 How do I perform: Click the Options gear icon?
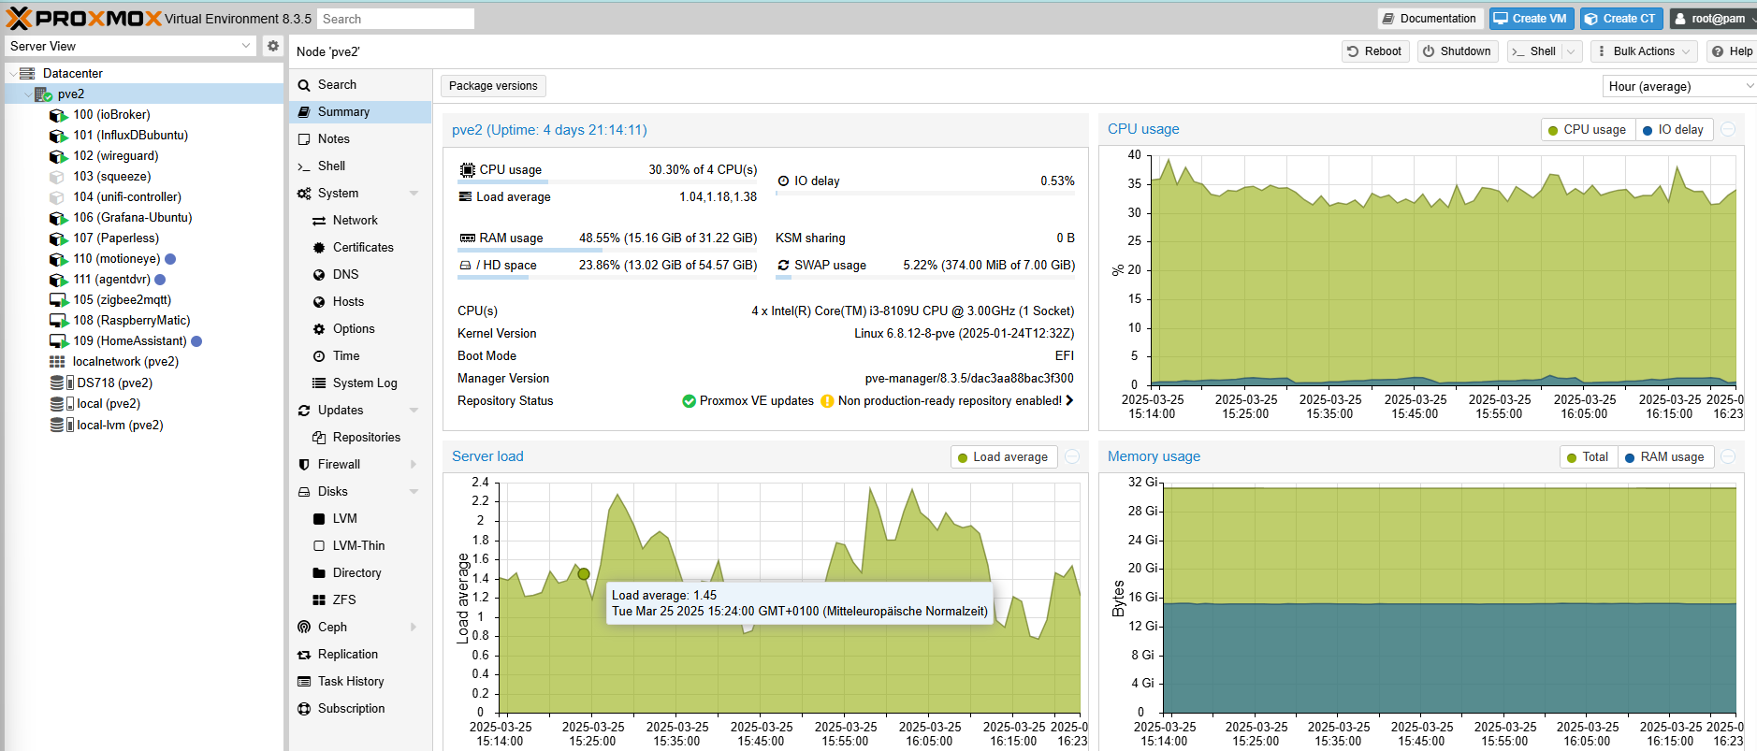(x=319, y=329)
